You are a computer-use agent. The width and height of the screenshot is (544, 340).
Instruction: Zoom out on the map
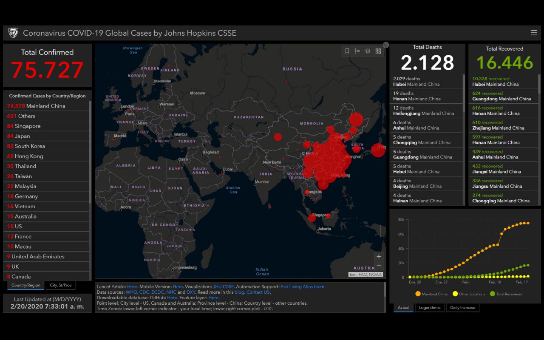pos(379,266)
